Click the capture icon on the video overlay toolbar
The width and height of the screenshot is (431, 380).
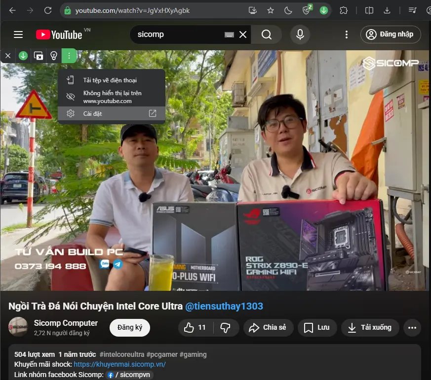[x=39, y=56]
